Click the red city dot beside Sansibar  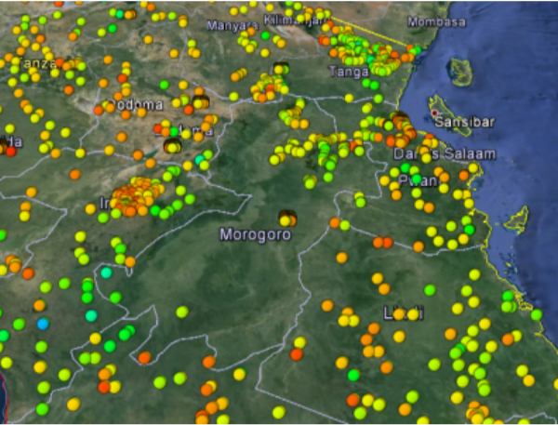pos(432,113)
